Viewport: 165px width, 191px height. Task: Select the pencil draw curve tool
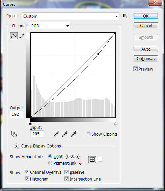tap(22, 36)
